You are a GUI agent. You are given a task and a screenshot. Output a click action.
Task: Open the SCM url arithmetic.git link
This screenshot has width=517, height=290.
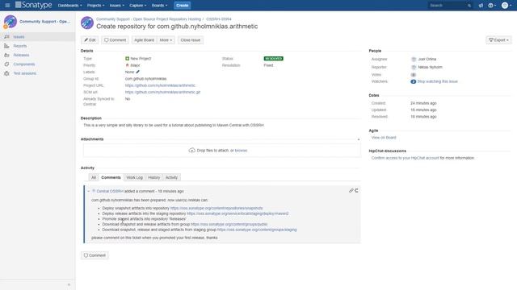pos(162,93)
